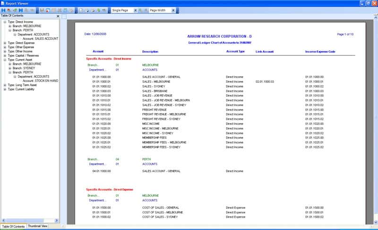378x230 pixels.
Task: Open the Single Page view dropdown
Action: tap(135, 10)
